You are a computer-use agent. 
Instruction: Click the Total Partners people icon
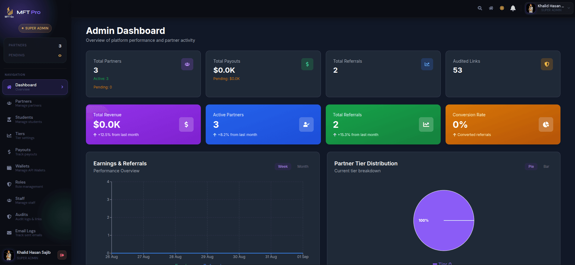coord(187,64)
